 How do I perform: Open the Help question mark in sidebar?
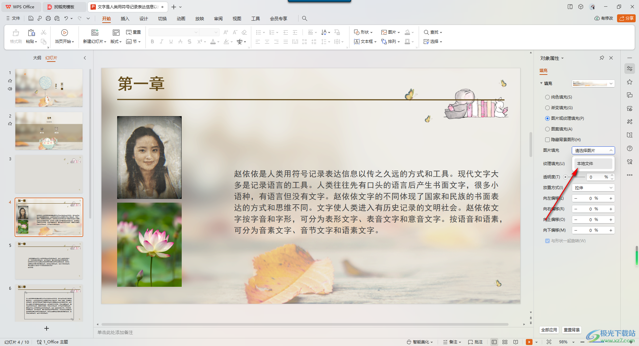click(x=630, y=148)
